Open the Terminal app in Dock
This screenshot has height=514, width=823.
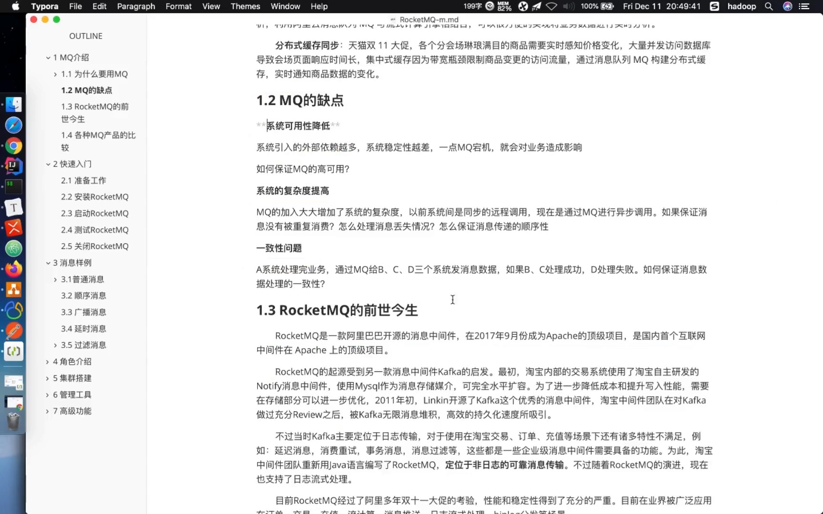tap(13, 187)
